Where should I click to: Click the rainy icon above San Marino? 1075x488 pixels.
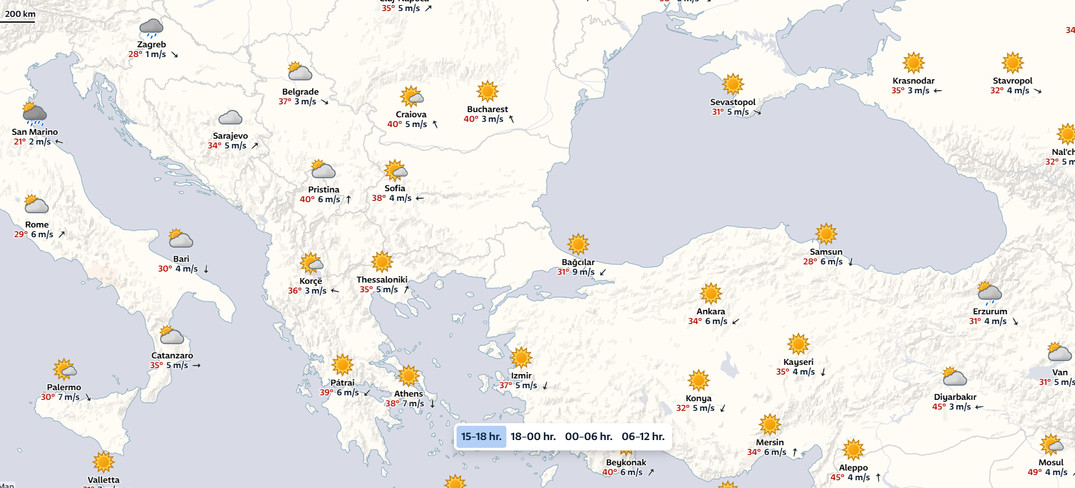coord(34,113)
